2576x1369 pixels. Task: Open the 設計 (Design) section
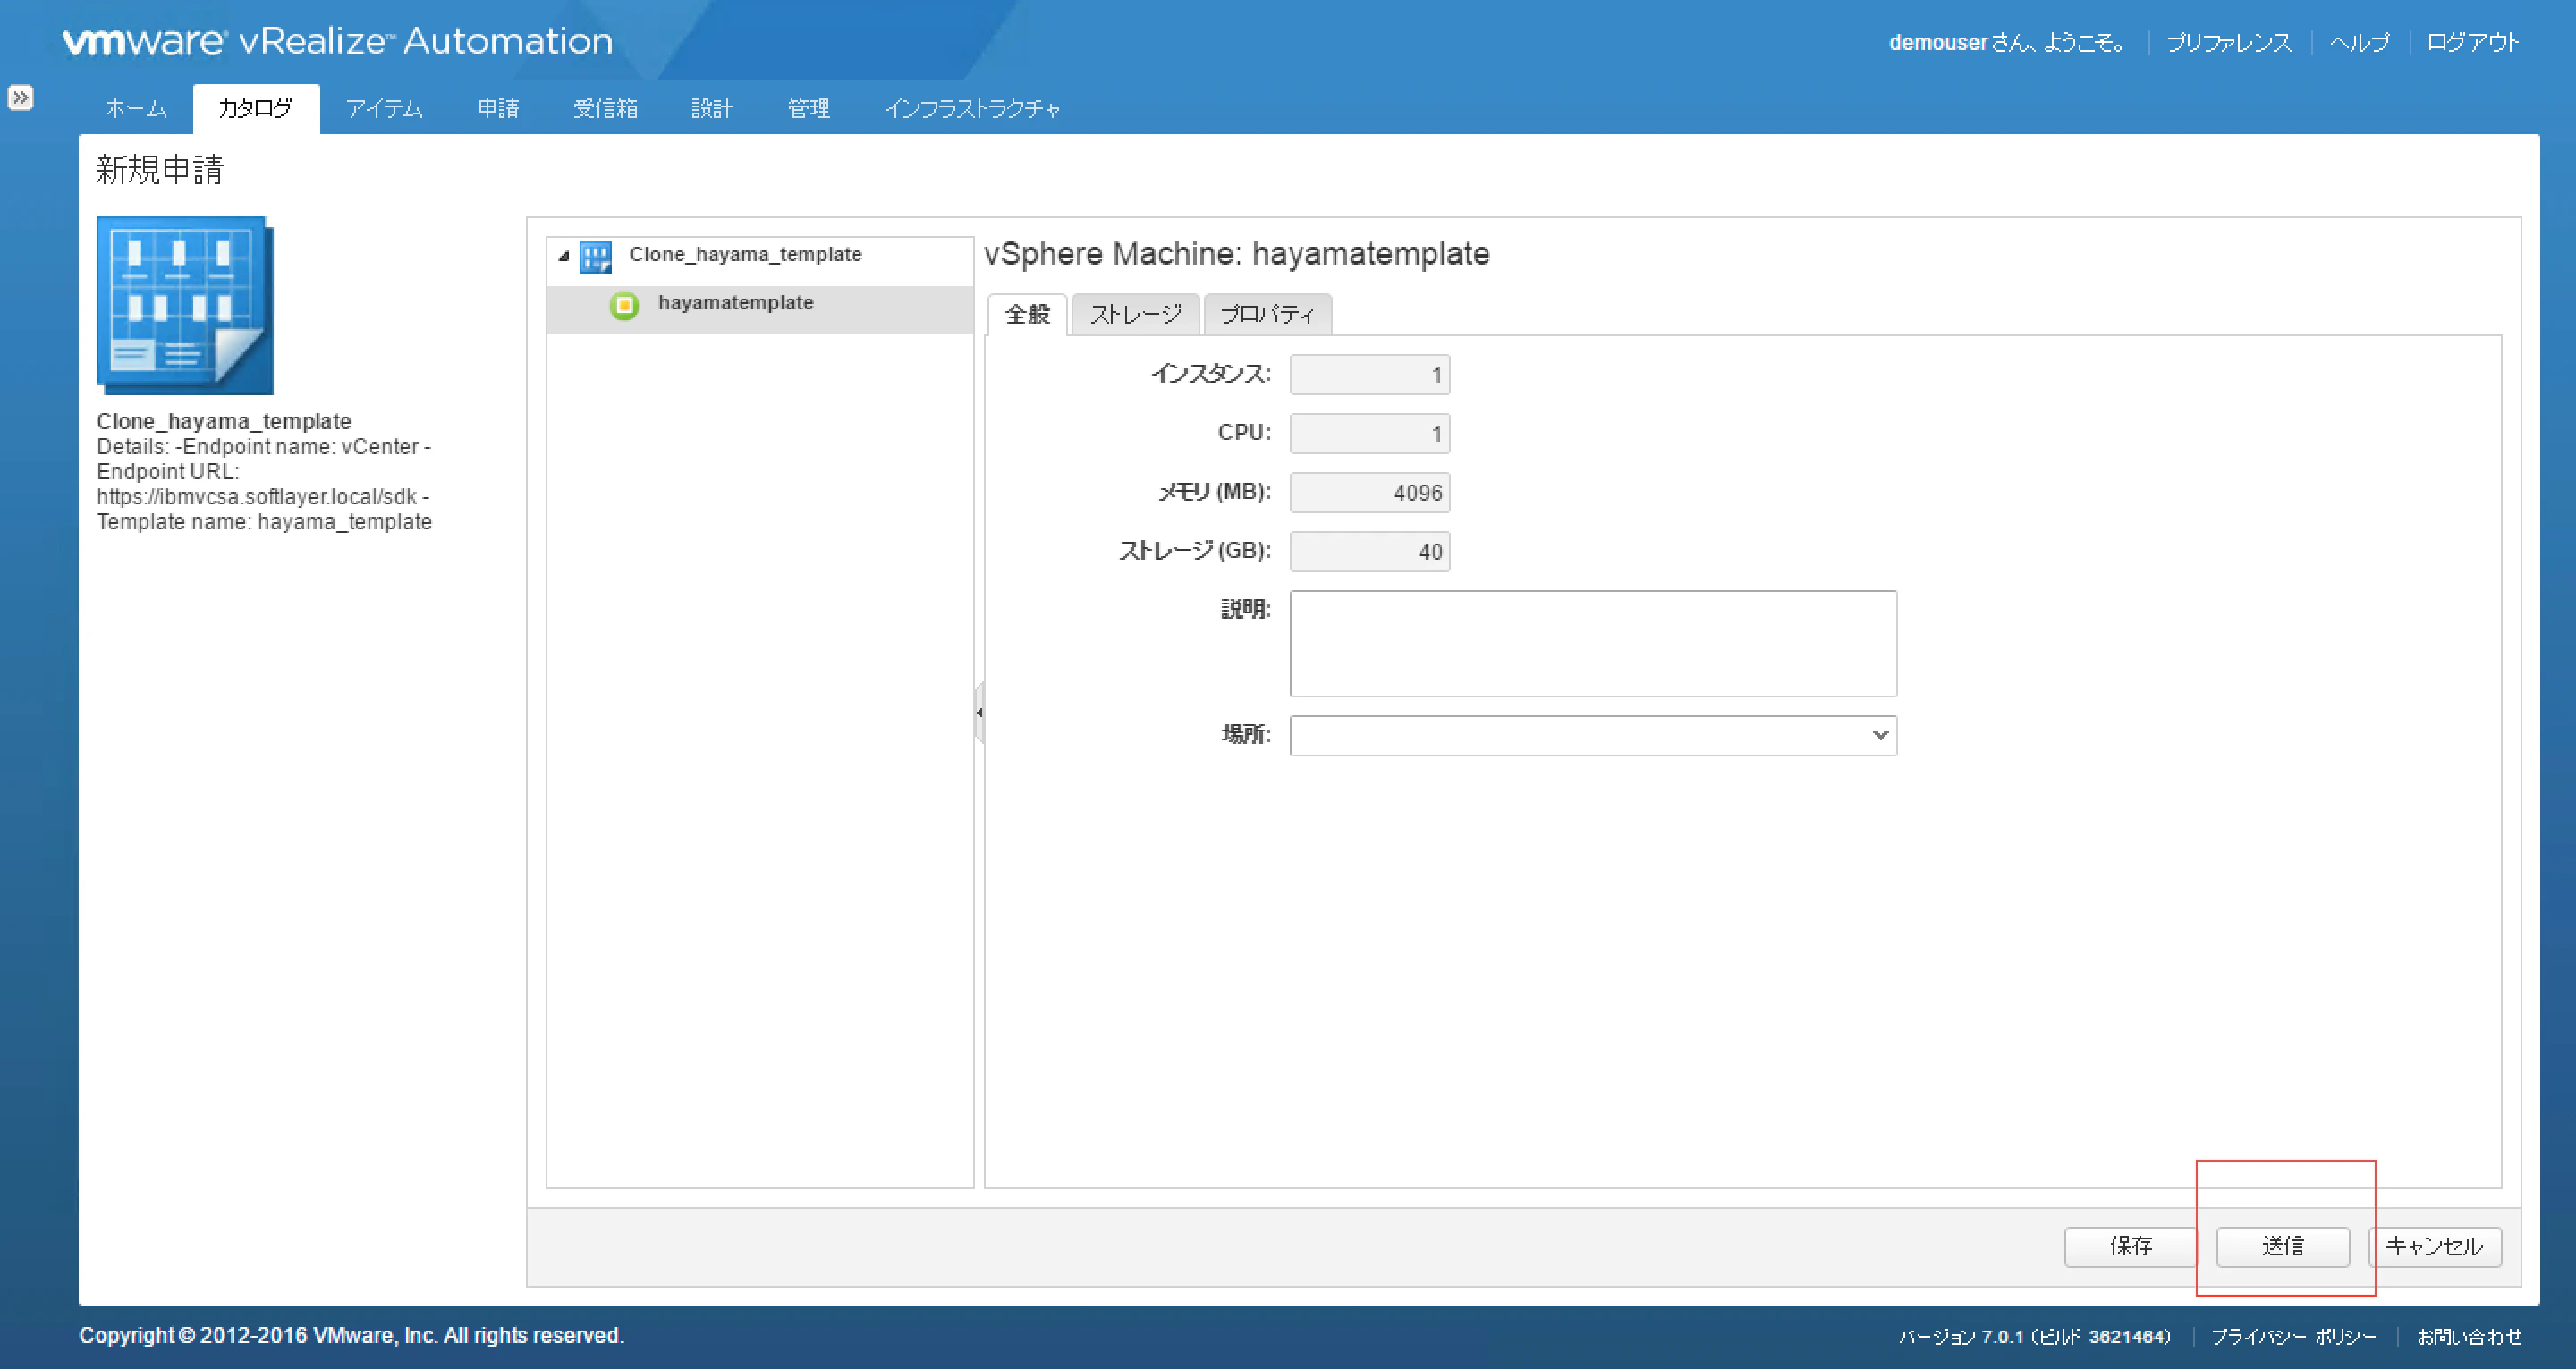click(712, 108)
